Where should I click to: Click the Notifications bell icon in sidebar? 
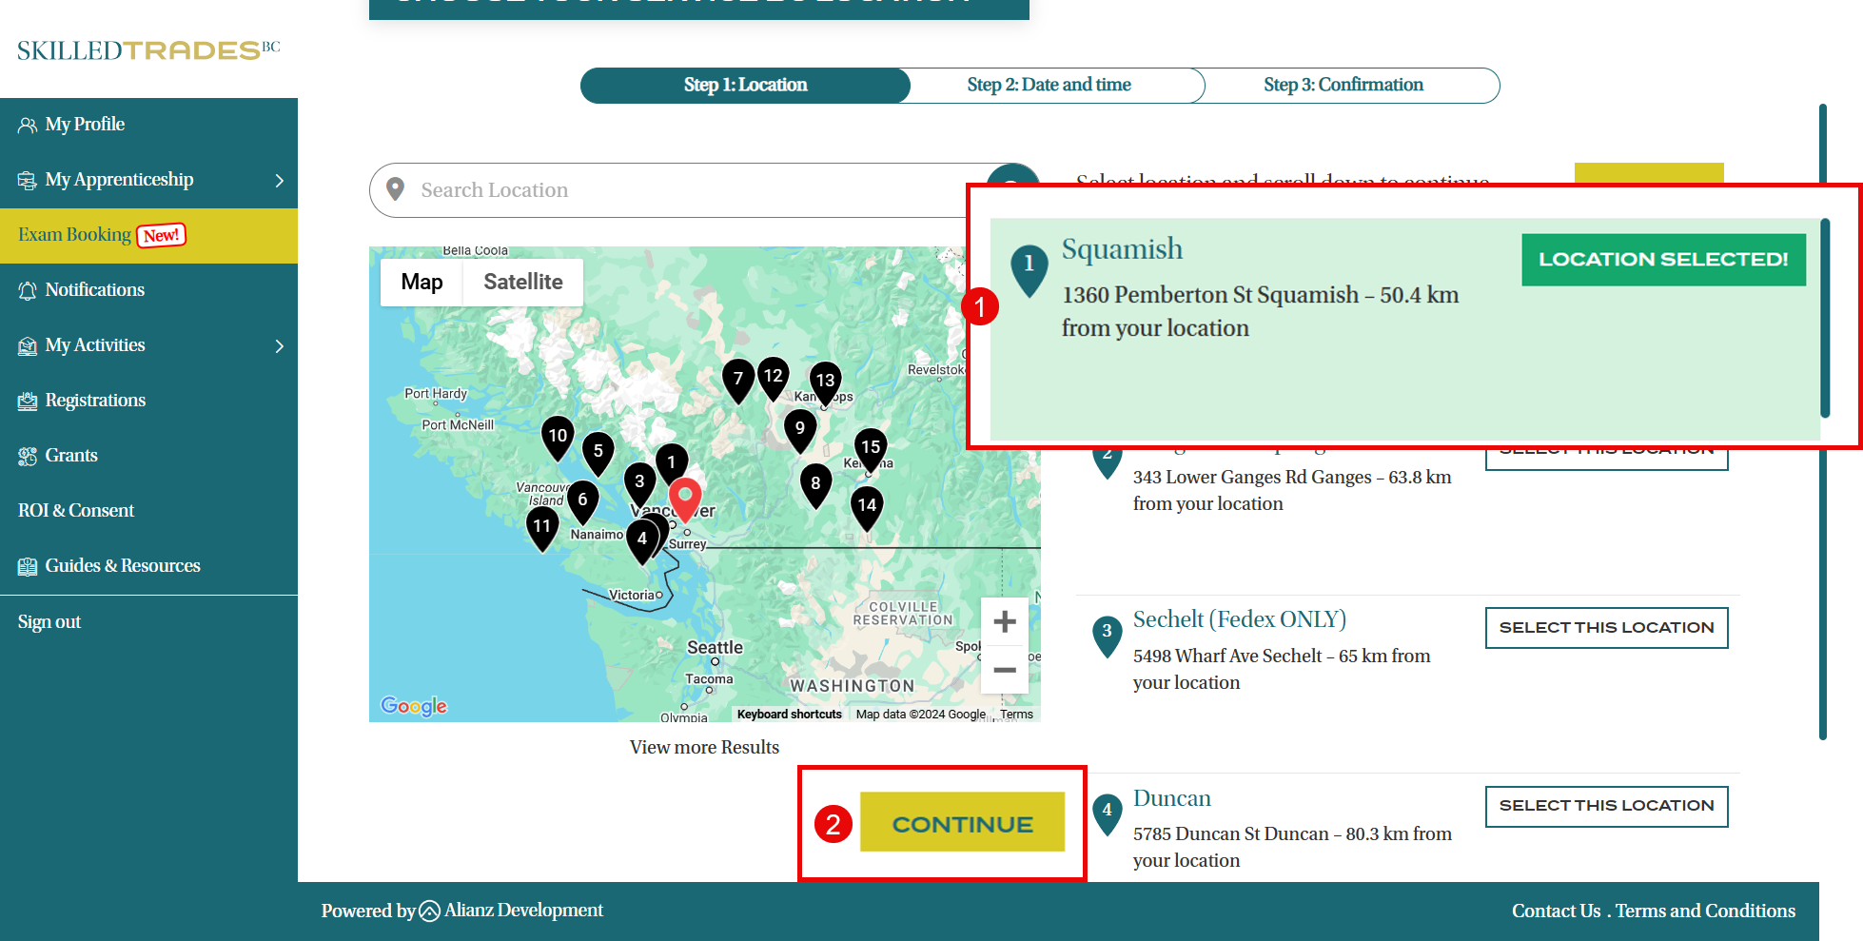tap(28, 290)
